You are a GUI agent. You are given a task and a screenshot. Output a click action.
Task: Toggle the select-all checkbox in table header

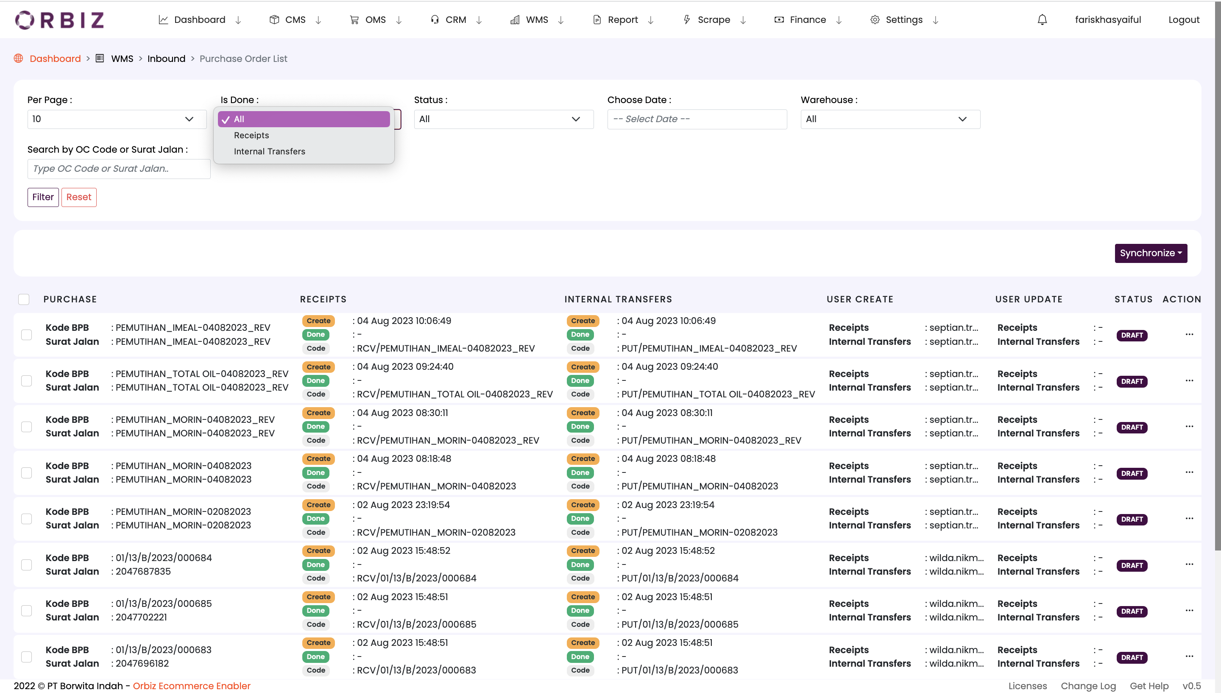click(24, 299)
